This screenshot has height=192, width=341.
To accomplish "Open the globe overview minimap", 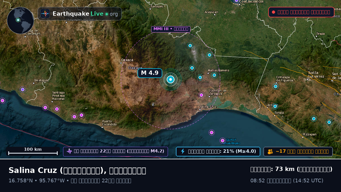I will pos(20,20).
